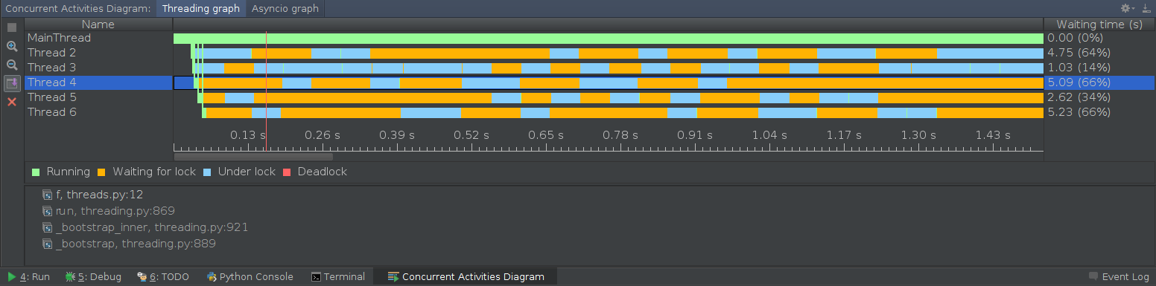Zoom in with the magnifier plus icon

pos(12,46)
